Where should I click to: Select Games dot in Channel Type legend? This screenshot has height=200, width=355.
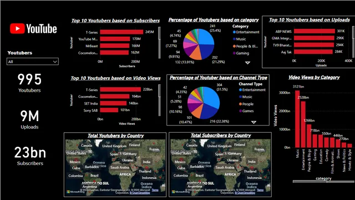pyautogui.click(x=240, y=111)
